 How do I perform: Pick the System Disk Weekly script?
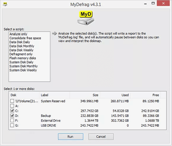[23, 70]
